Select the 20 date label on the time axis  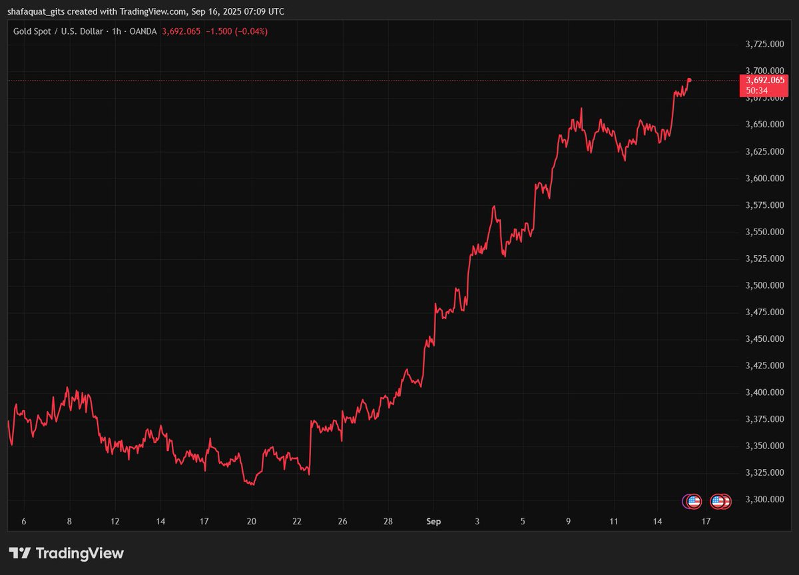[x=251, y=521]
